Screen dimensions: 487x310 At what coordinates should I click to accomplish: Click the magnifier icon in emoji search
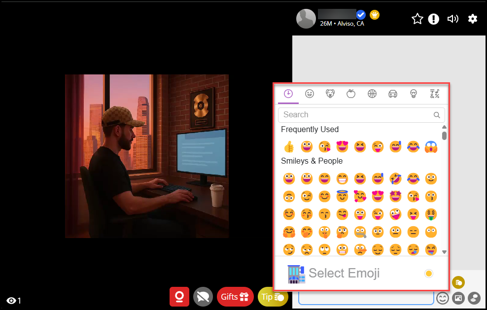coord(437,115)
